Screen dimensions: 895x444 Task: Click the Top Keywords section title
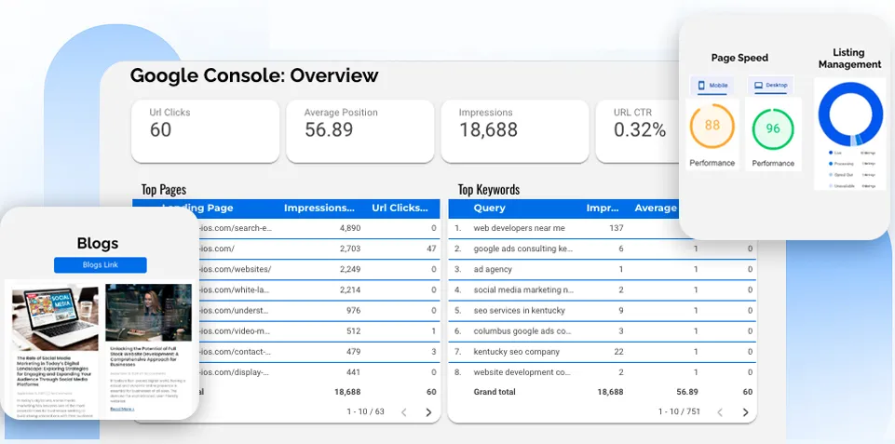tap(489, 190)
